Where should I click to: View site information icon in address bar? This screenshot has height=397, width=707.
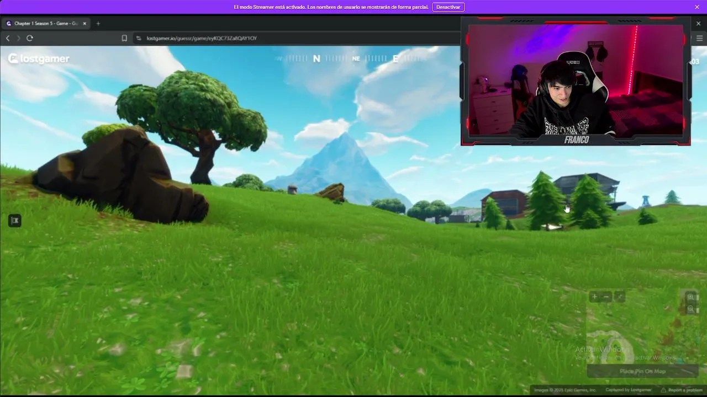coord(139,38)
